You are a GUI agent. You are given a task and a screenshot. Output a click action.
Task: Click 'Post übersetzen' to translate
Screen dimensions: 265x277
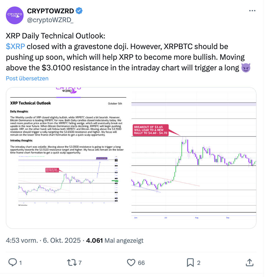tap(27, 78)
